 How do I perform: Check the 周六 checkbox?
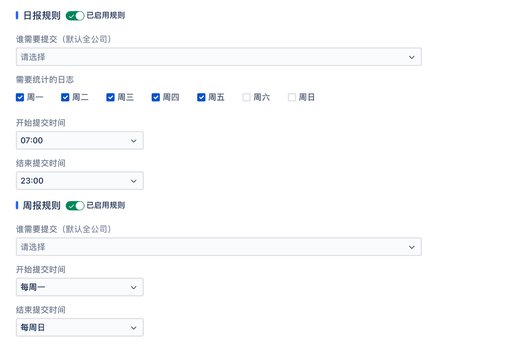[x=247, y=97]
